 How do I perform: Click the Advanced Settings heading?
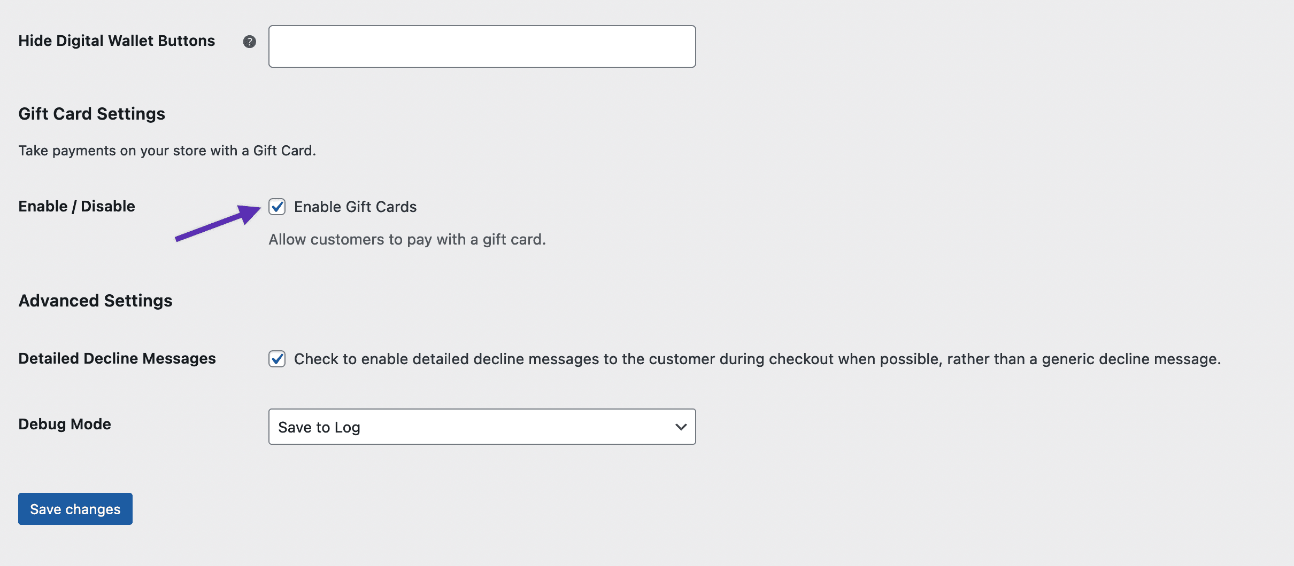[x=95, y=301]
